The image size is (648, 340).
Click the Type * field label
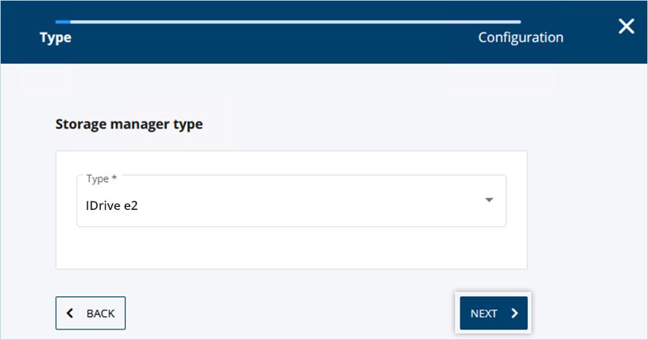tap(102, 178)
